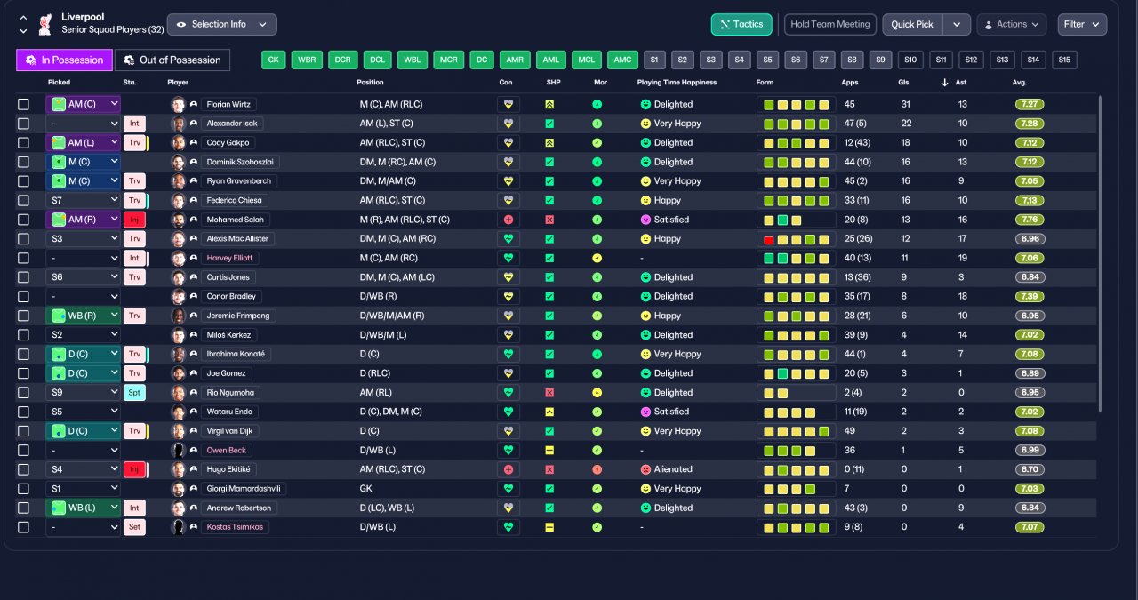Open Harvey Elliott's player name link

click(230, 258)
